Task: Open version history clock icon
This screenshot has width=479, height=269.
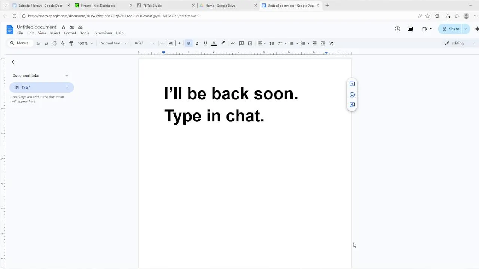Action: 397,29
